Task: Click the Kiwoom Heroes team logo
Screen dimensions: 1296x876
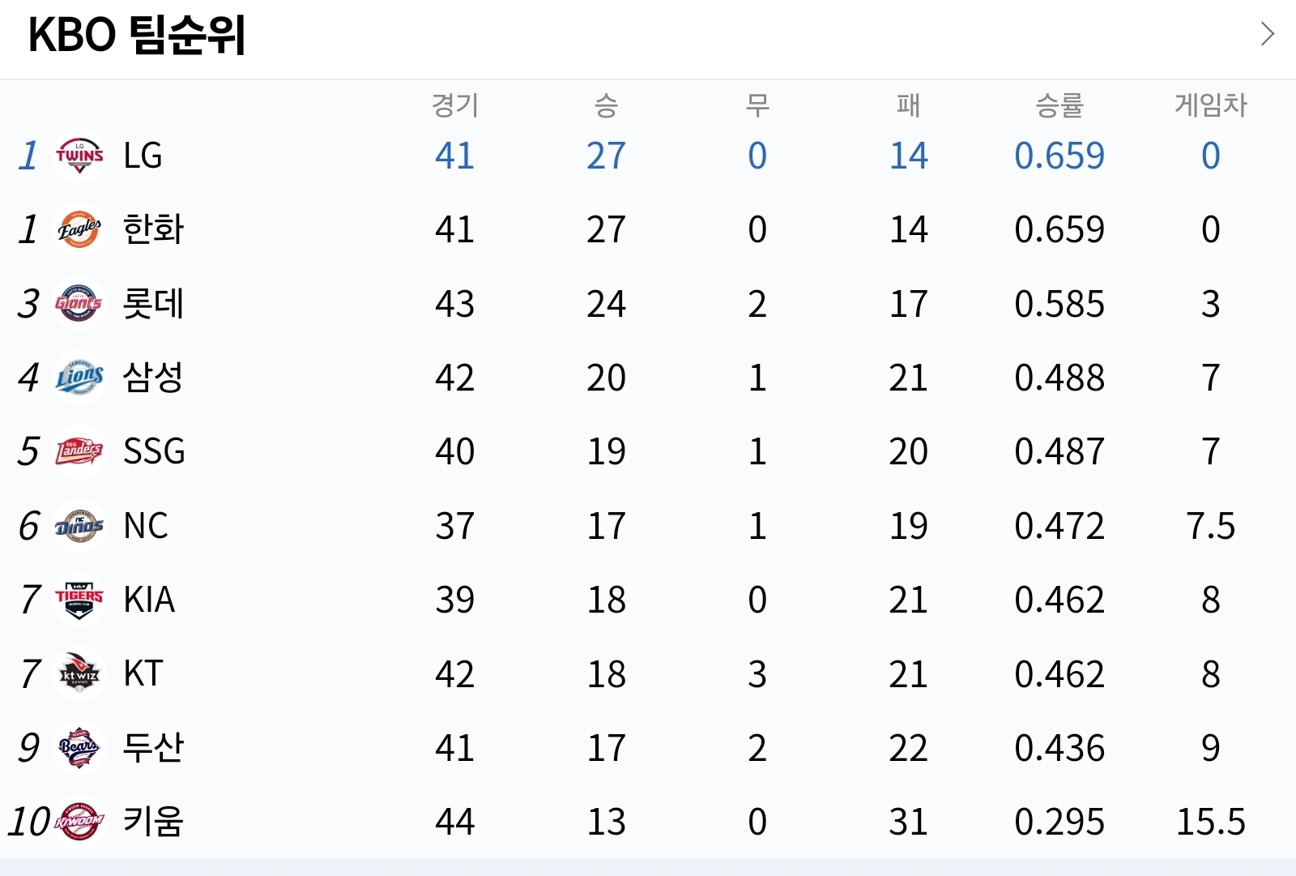Action: point(79,822)
